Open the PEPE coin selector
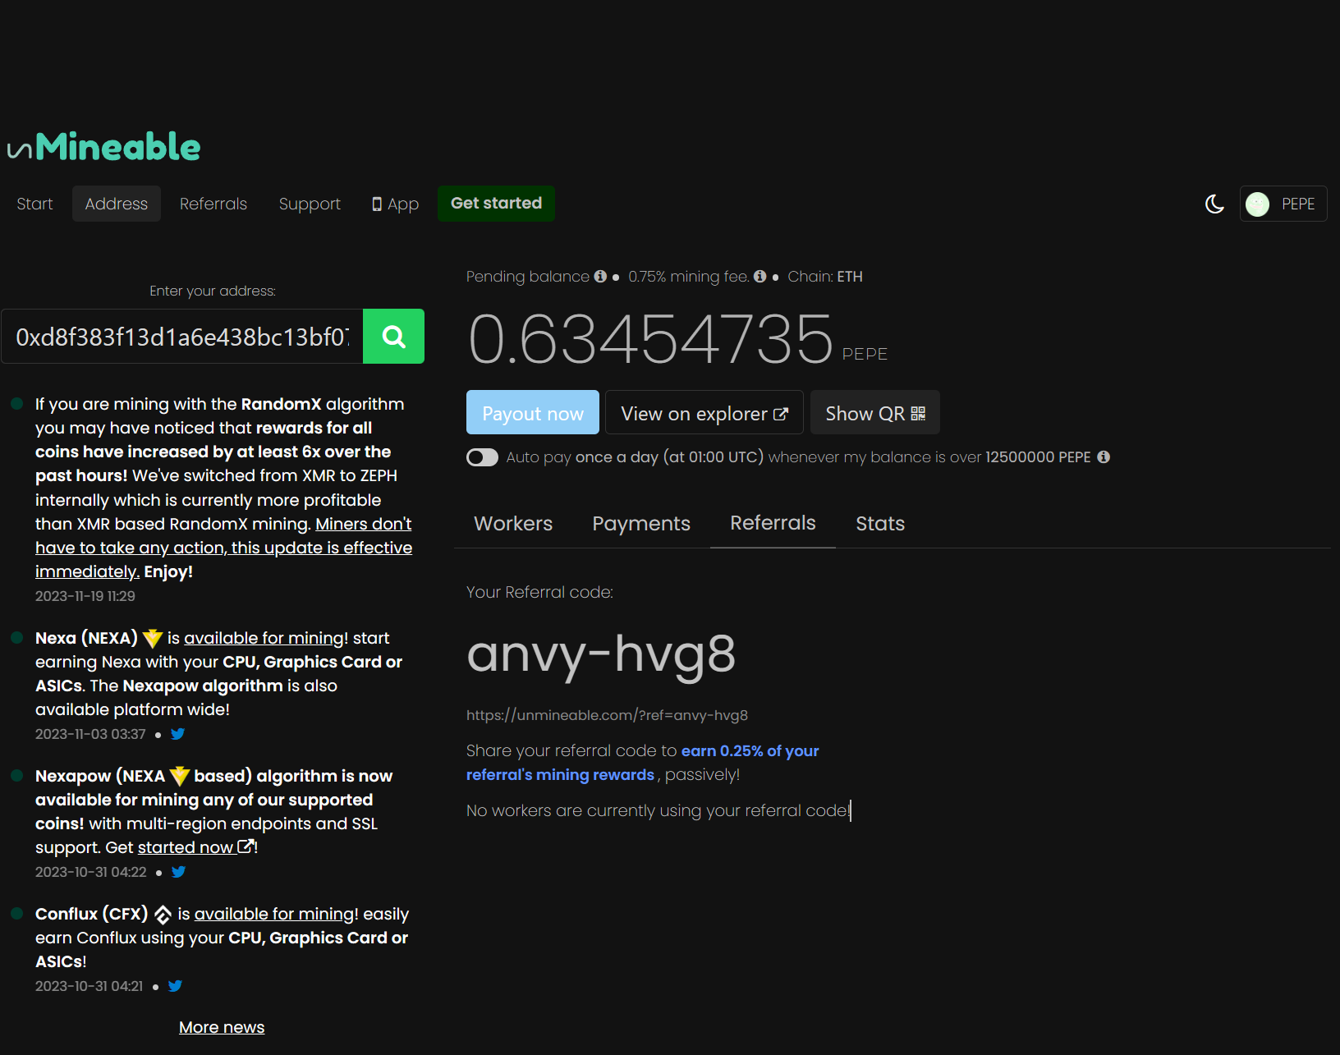The image size is (1340, 1055). point(1283,204)
